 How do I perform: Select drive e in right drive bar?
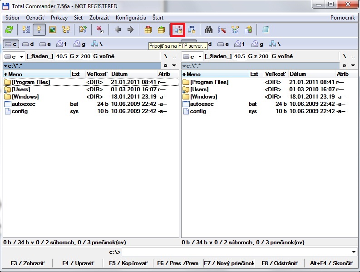(x=223, y=44)
